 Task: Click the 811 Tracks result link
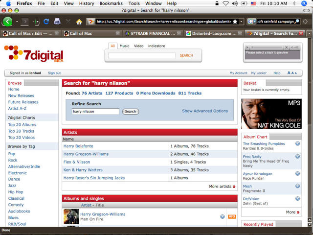[190, 93]
